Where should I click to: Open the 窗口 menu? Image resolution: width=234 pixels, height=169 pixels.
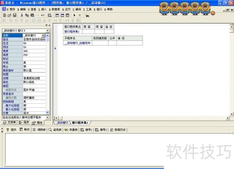[98, 9]
